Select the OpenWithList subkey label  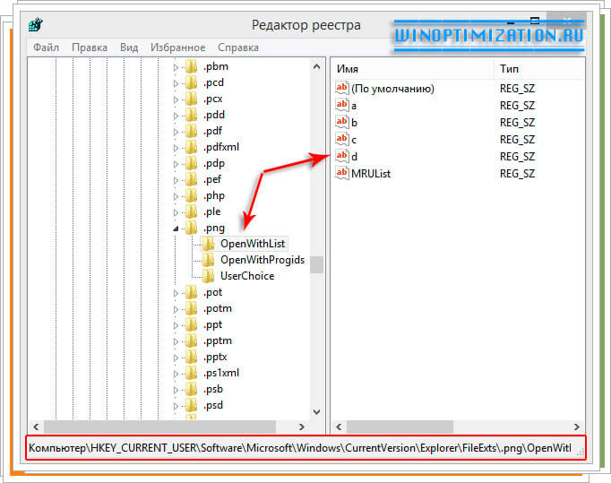click(253, 244)
